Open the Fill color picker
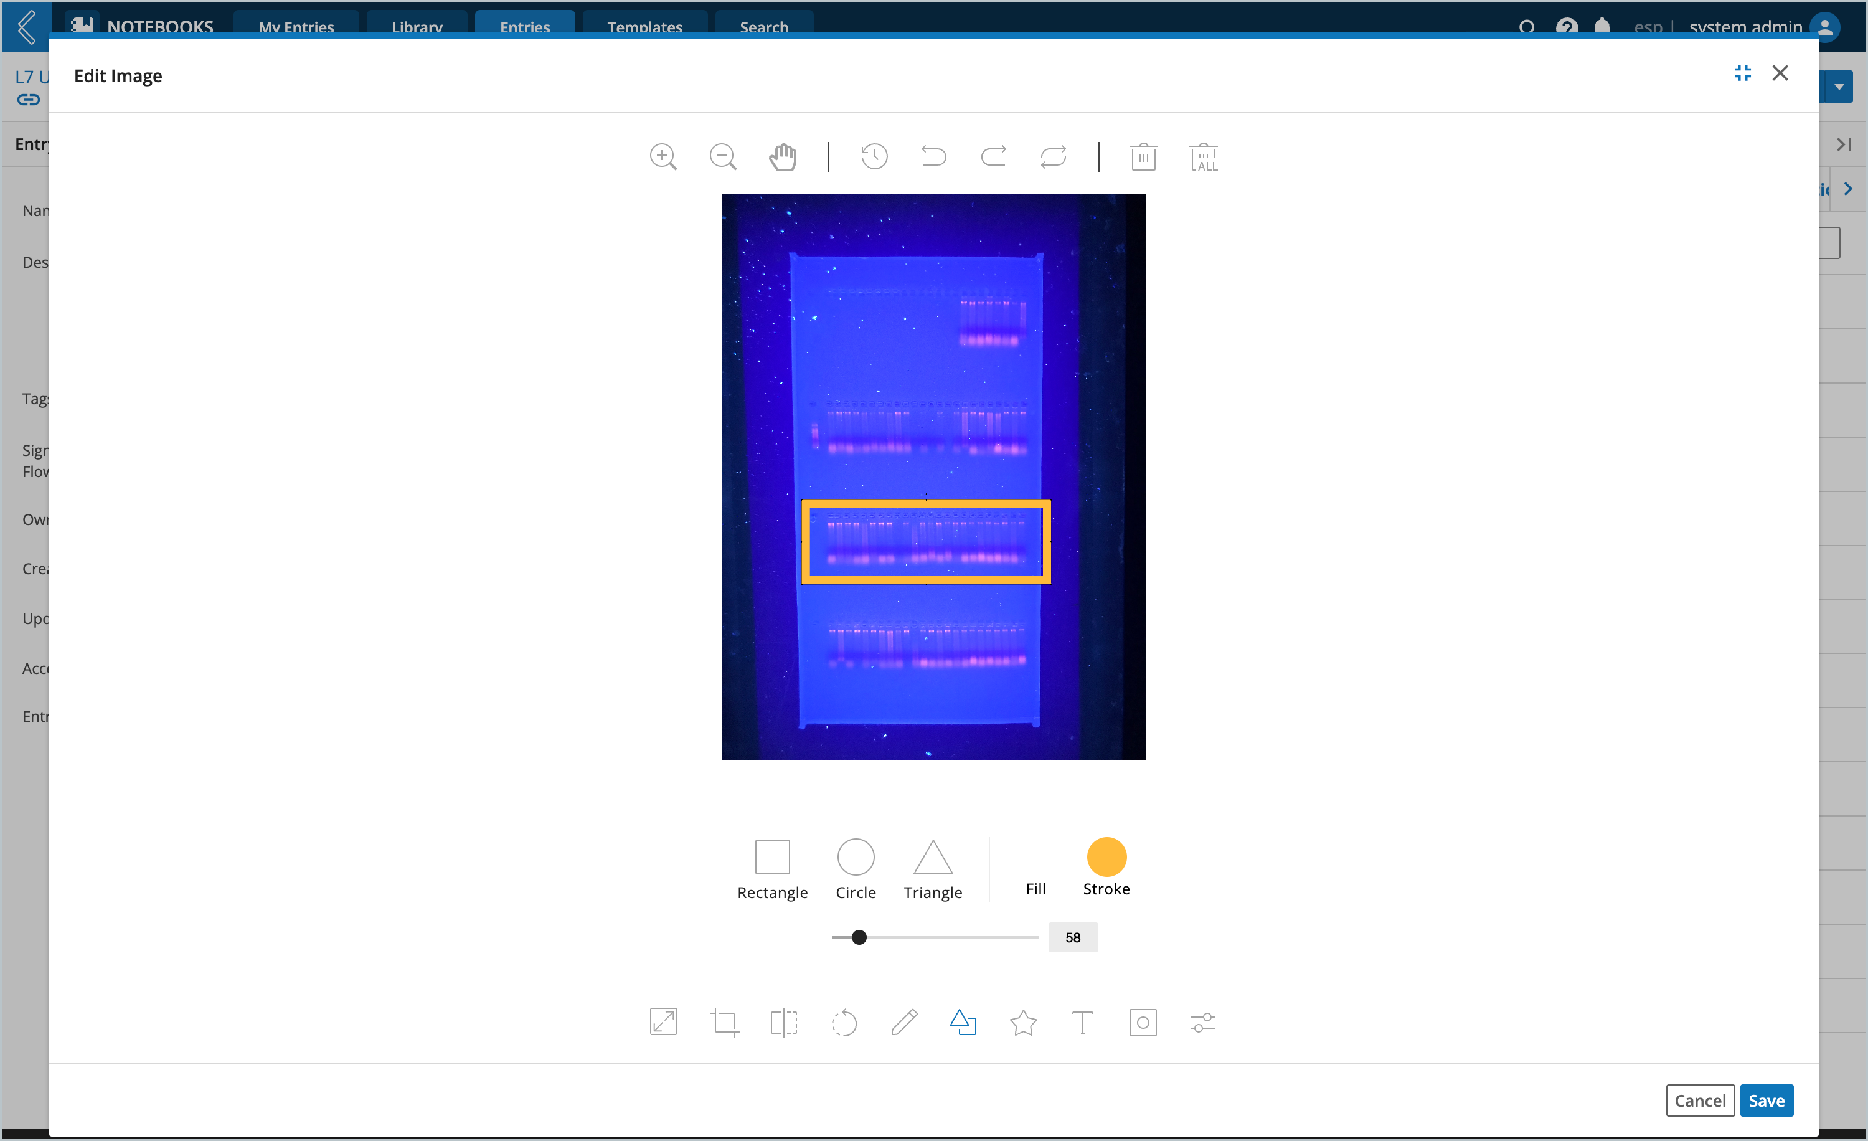 tap(1035, 869)
